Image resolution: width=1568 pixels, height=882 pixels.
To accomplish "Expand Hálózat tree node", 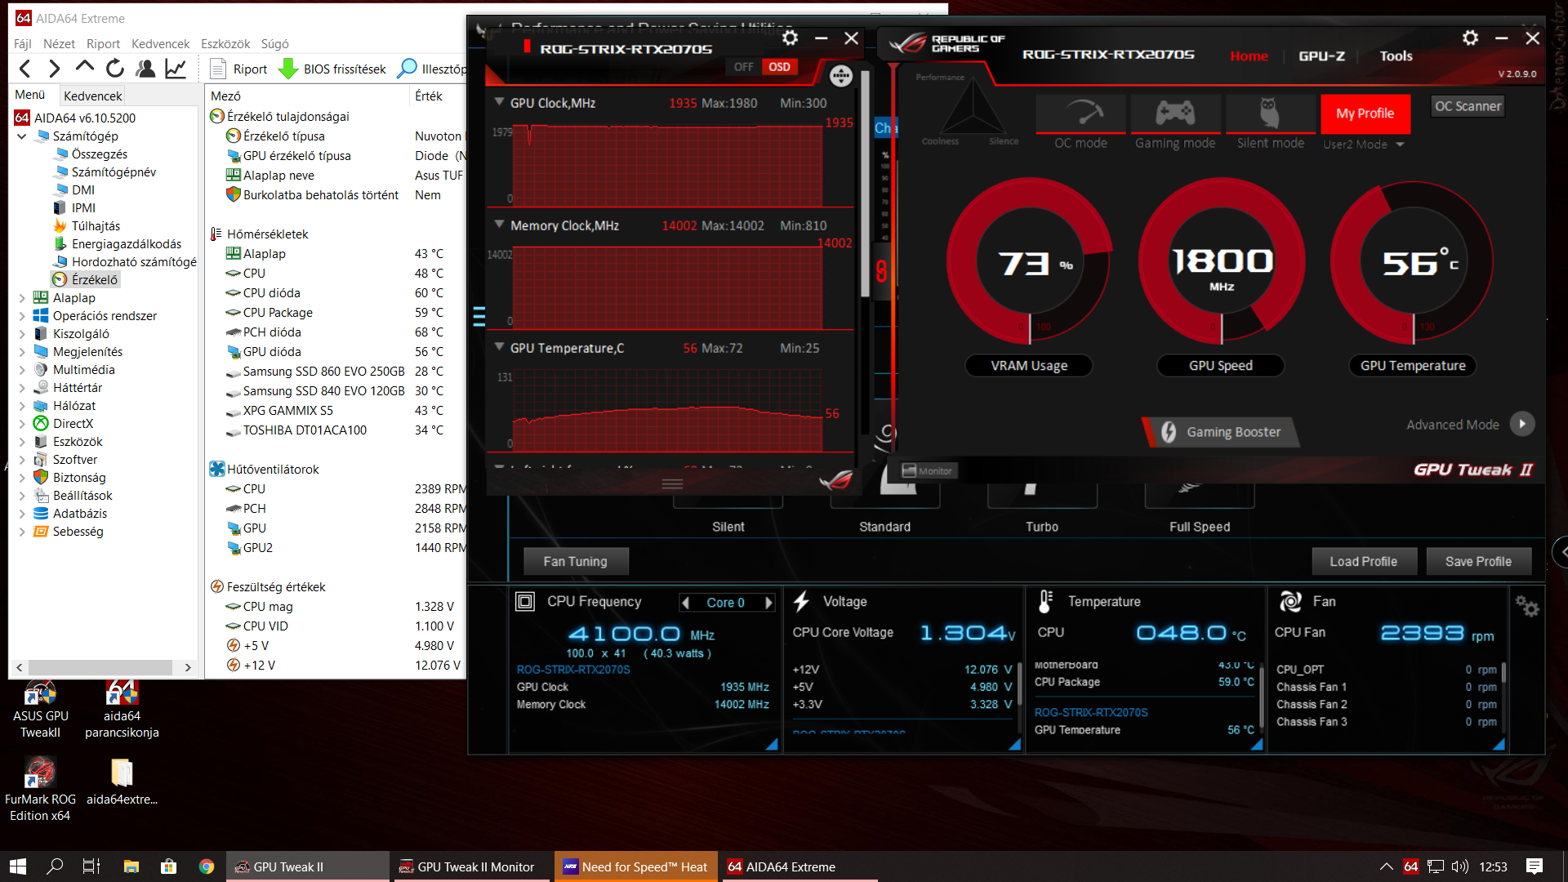I will coord(22,406).
